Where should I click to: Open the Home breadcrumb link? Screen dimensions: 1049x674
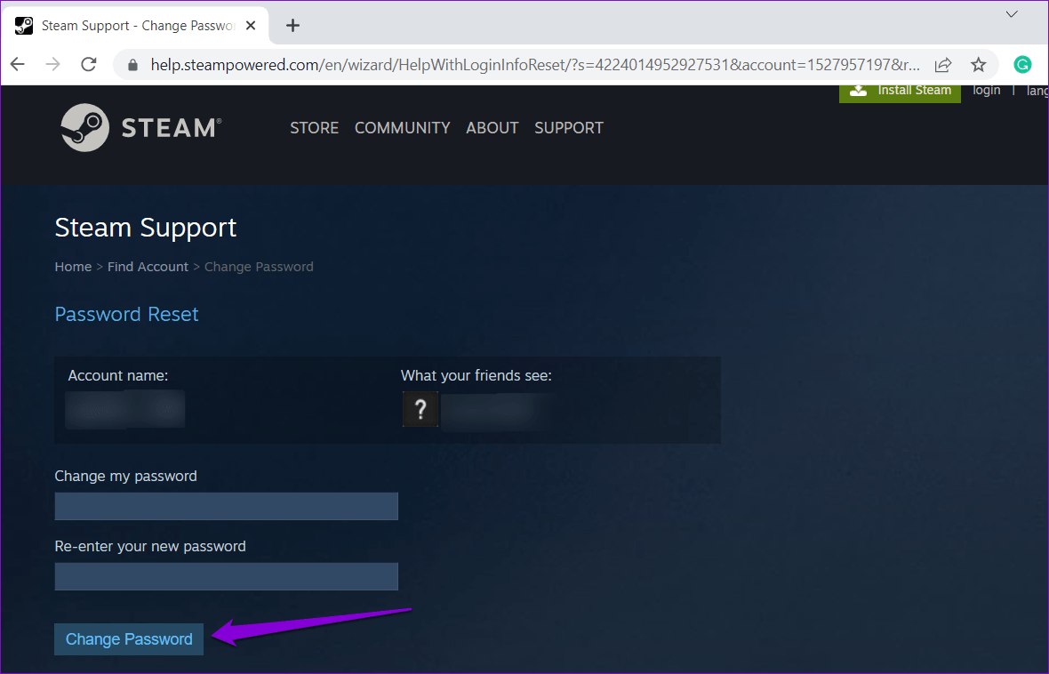(x=72, y=266)
